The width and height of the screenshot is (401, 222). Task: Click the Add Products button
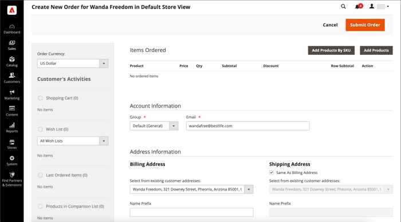(376, 50)
